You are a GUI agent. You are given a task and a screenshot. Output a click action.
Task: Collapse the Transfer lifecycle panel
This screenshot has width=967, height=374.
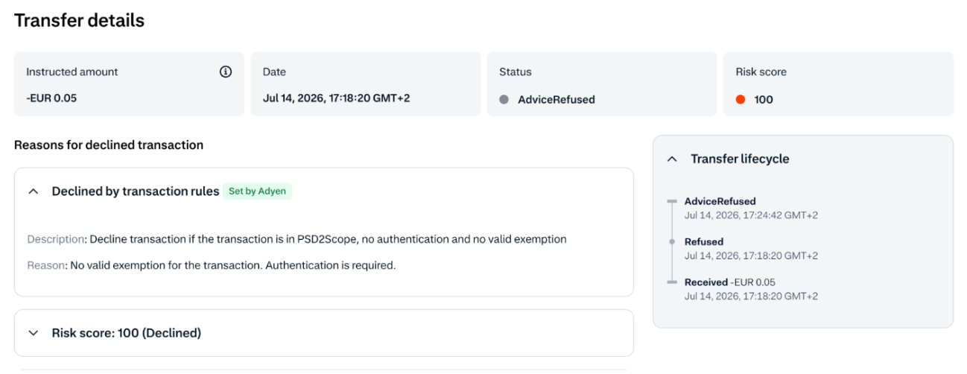(672, 159)
